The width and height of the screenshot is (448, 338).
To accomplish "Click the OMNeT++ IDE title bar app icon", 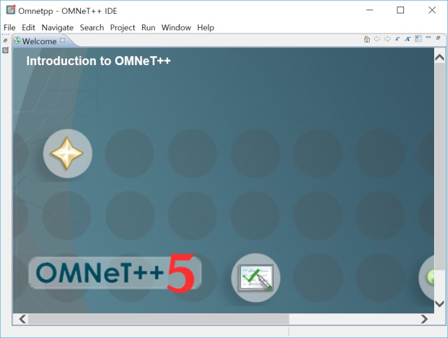I will coord(11,10).
